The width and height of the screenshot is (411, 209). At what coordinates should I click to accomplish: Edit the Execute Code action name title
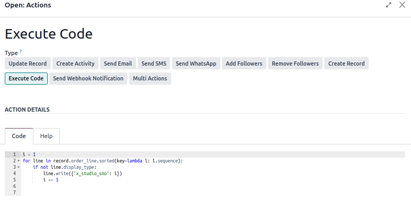(49, 34)
